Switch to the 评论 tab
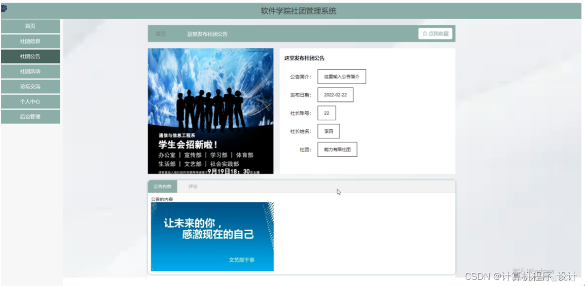The image size is (585, 286). coord(193,186)
